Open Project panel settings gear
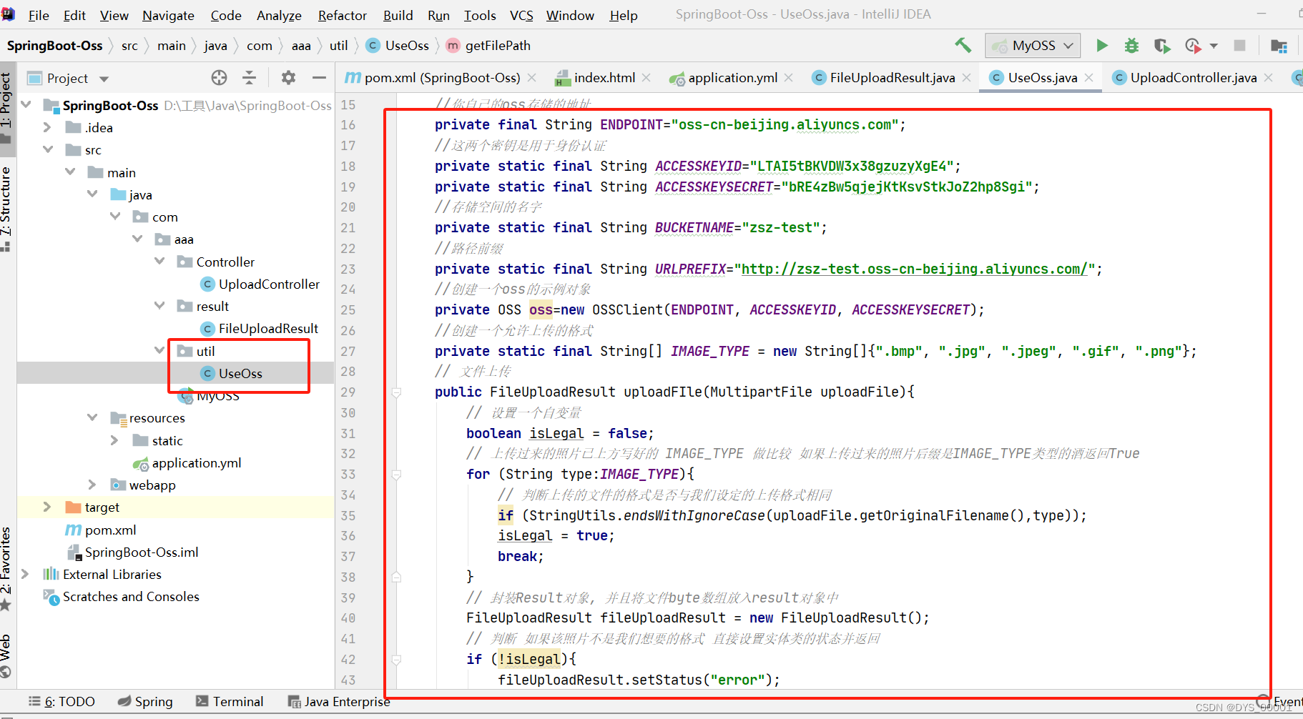The image size is (1303, 719). pyautogui.click(x=288, y=78)
